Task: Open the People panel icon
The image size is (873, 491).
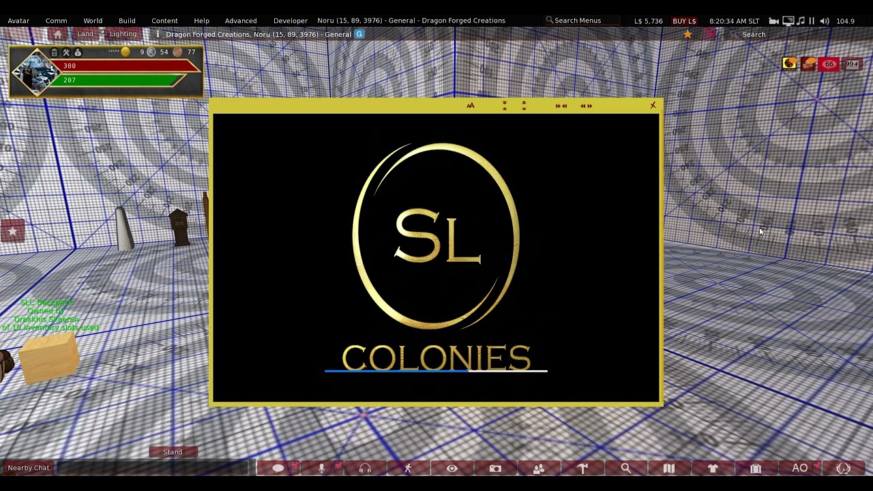Action: pos(539,468)
